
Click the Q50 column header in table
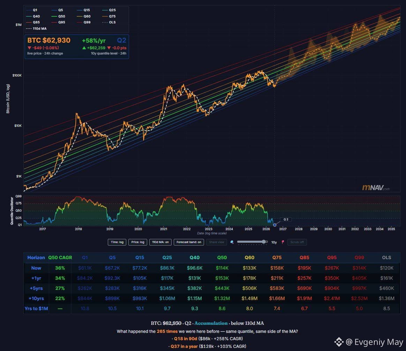click(222, 257)
